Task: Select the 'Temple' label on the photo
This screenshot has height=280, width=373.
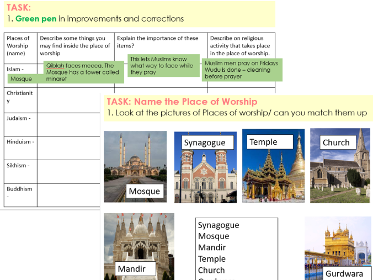Action: [x=270, y=142]
